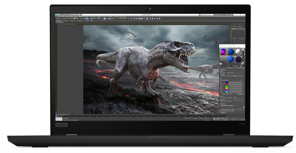The width and height of the screenshot is (296, 153).
Task: Select the bottom blue material sample sphere
Action: tap(231, 59)
